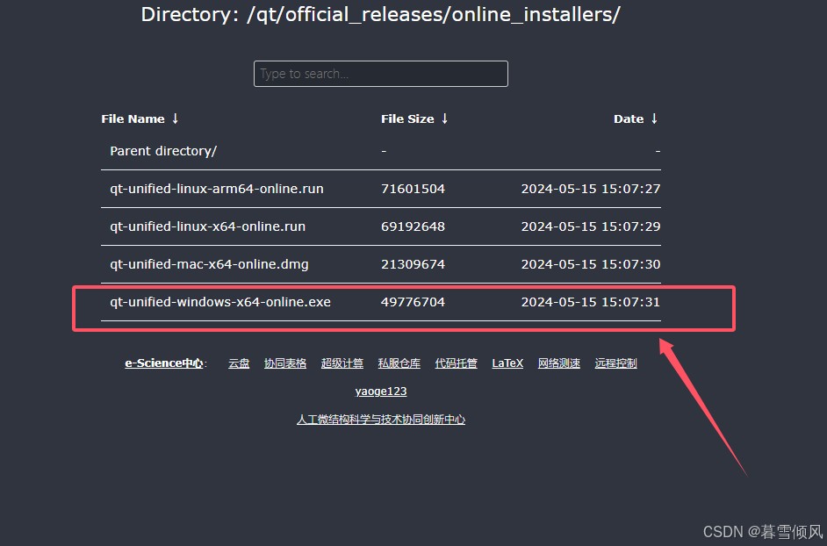Open the 私服仓库 footer link
Screen dimensions: 827x546
pos(399,363)
